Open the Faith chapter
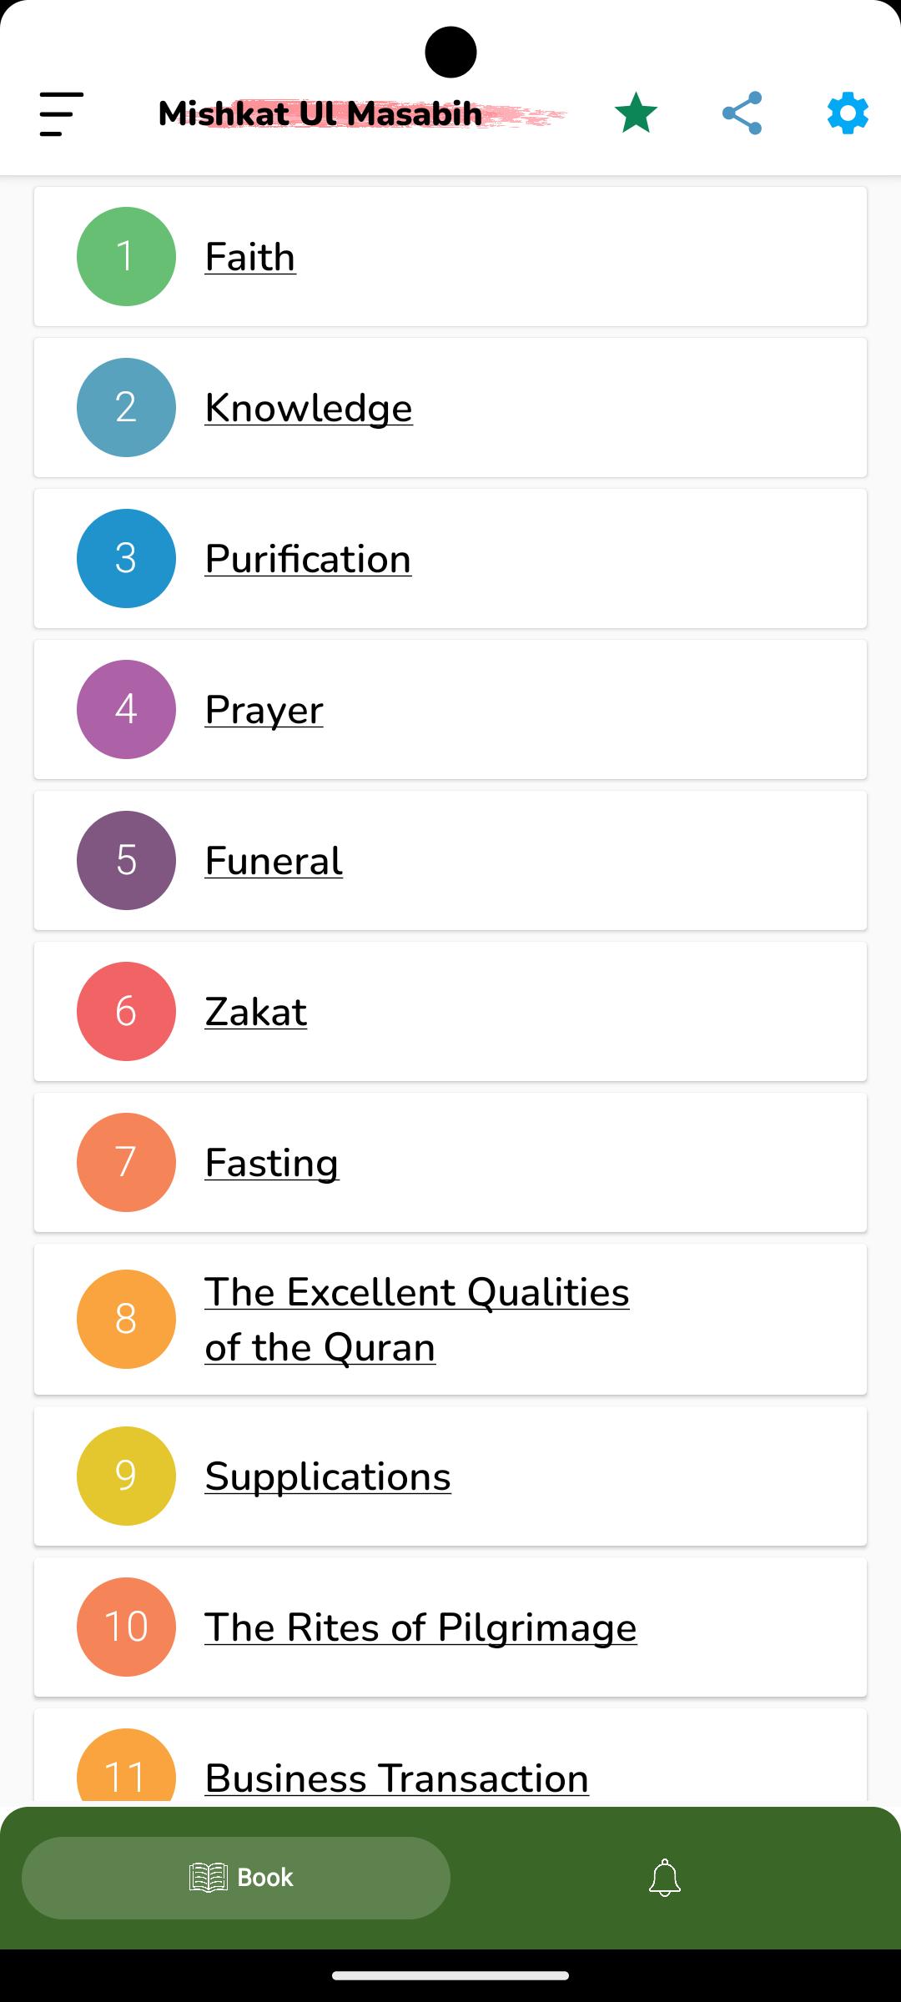The width and height of the screenshot is (901, 2002). coord(250,256)
